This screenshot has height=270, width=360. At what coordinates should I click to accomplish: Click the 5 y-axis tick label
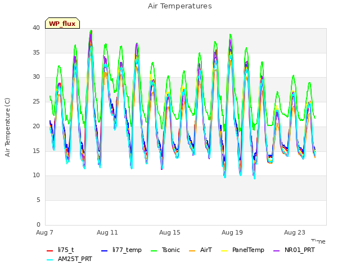click(38, 200)
